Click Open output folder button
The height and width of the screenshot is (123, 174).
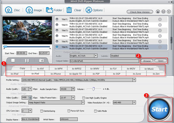tap(161, 61)
